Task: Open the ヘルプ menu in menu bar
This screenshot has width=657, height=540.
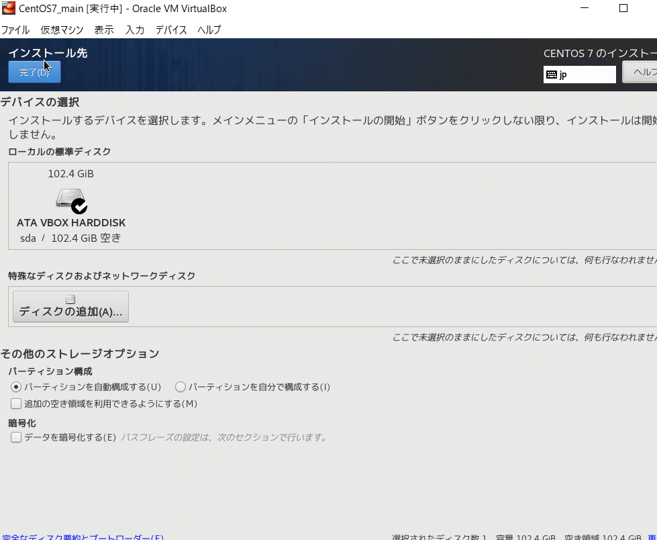Action: 209,30
